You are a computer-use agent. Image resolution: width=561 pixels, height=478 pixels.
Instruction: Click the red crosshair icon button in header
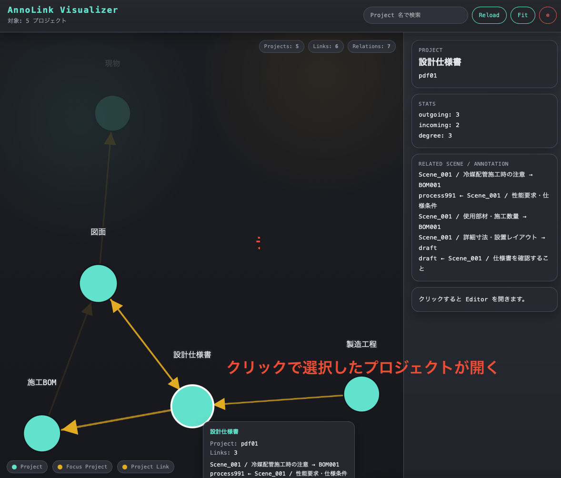click(548, 15)
